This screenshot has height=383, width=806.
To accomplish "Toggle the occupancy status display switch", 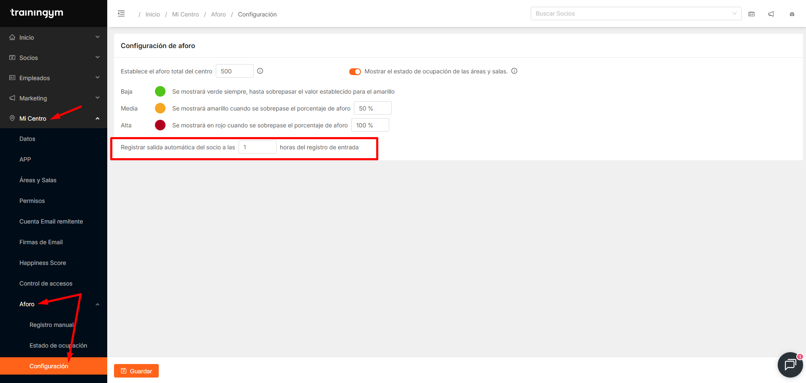I will 355,72.
